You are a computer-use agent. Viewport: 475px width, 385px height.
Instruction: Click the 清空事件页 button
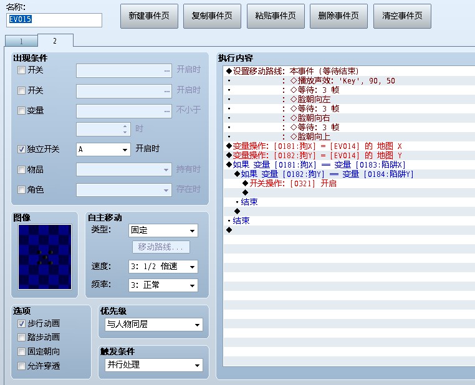coord(402,16)
